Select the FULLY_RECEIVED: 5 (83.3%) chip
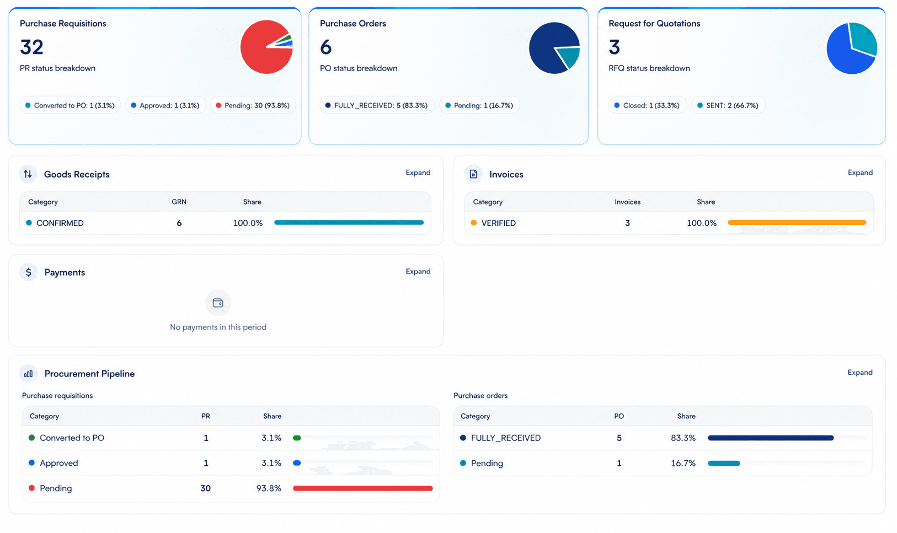 point(377,105)
